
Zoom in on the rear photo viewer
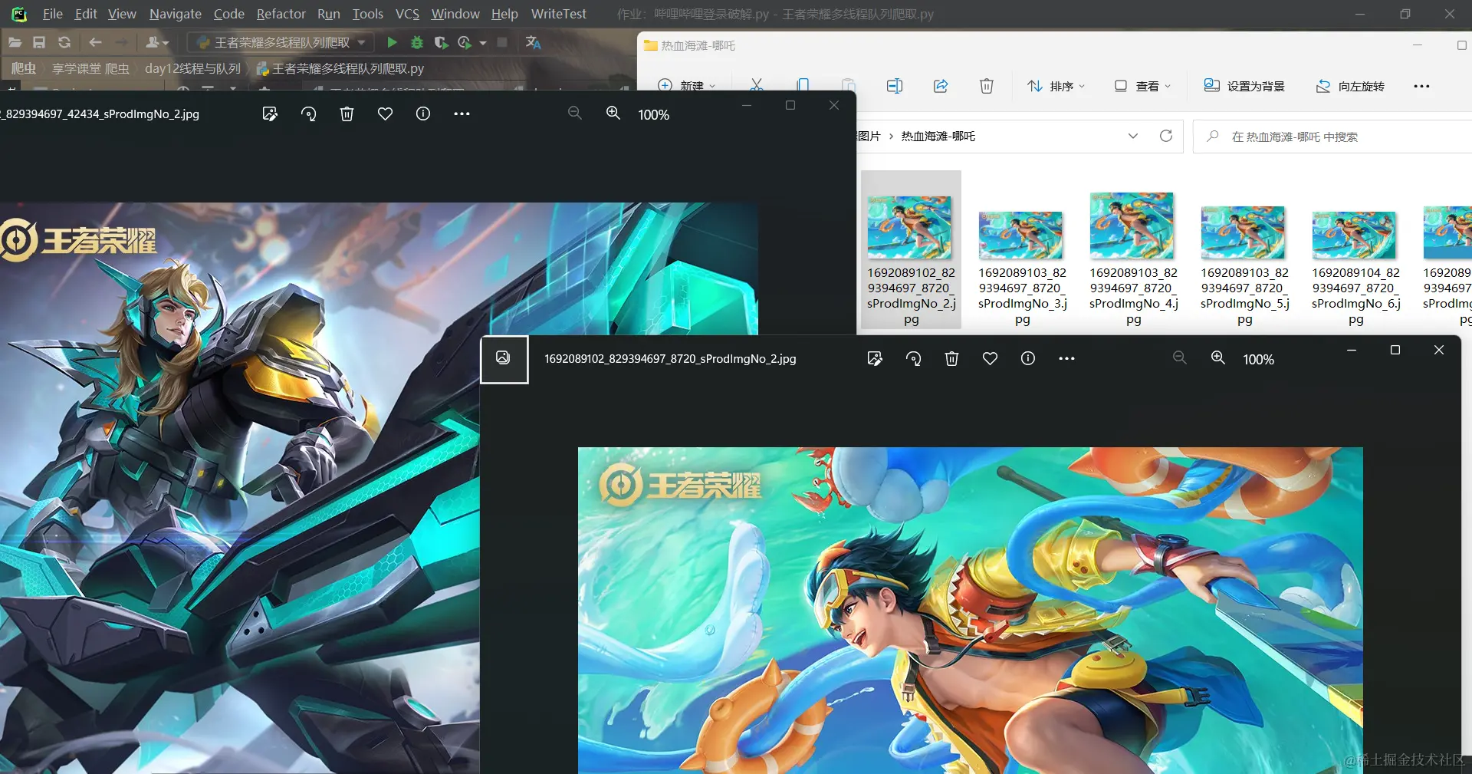[x=613, y=114]
